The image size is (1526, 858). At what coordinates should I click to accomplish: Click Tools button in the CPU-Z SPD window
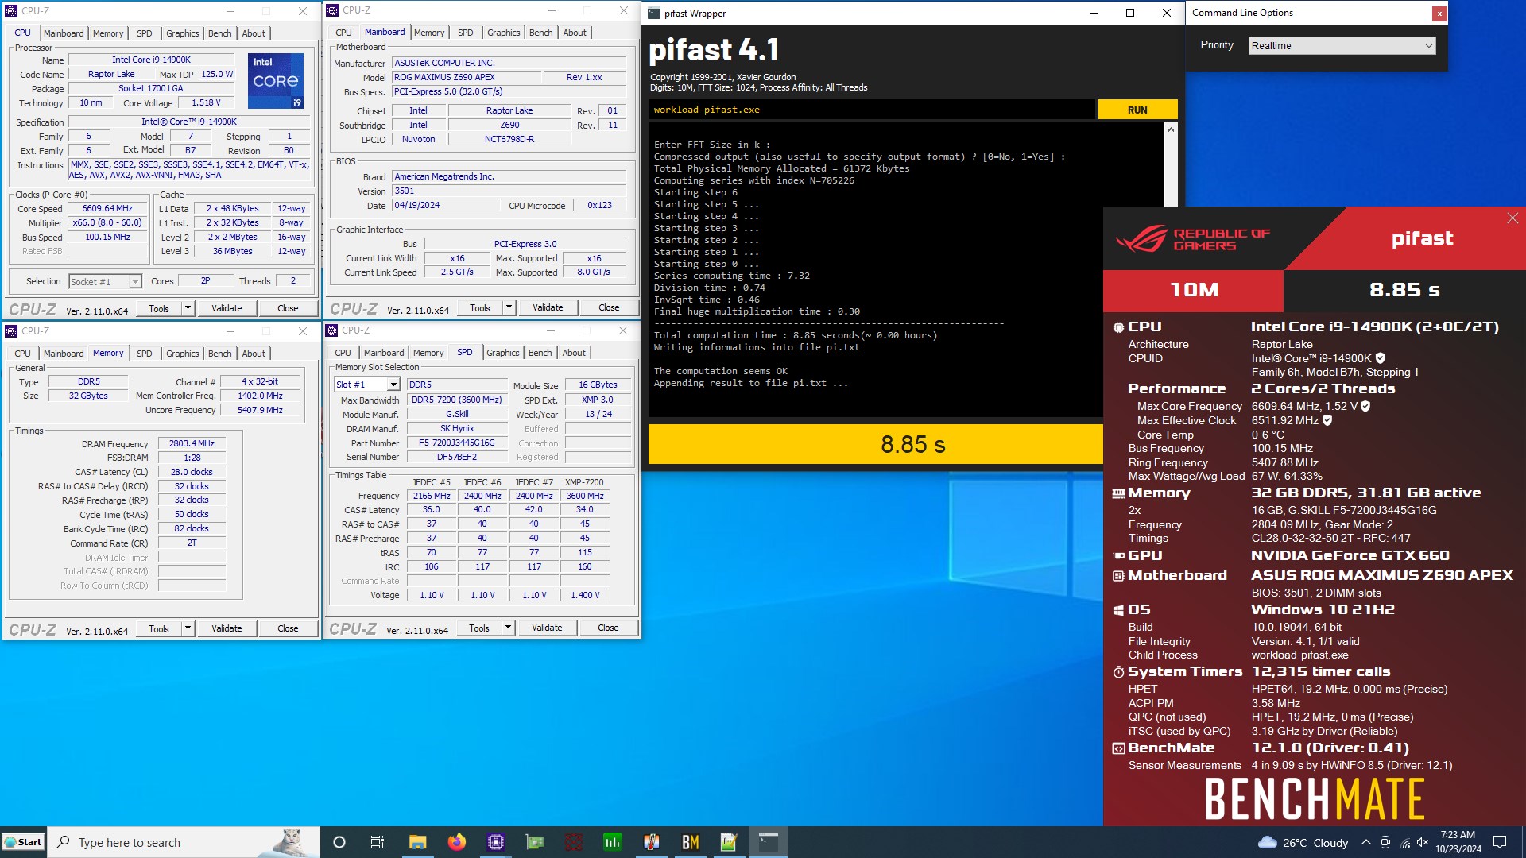coord(479,628)
